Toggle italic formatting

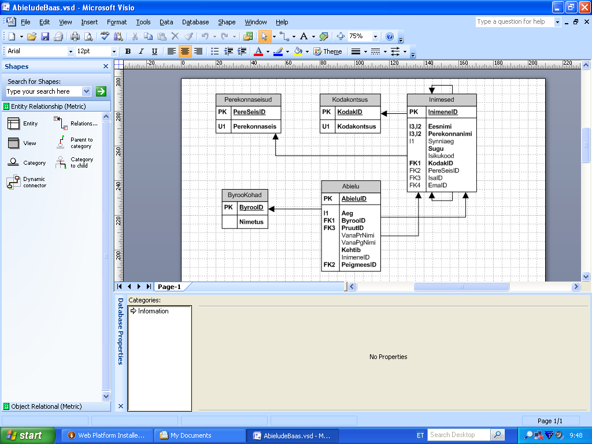(x=141, y=51)
